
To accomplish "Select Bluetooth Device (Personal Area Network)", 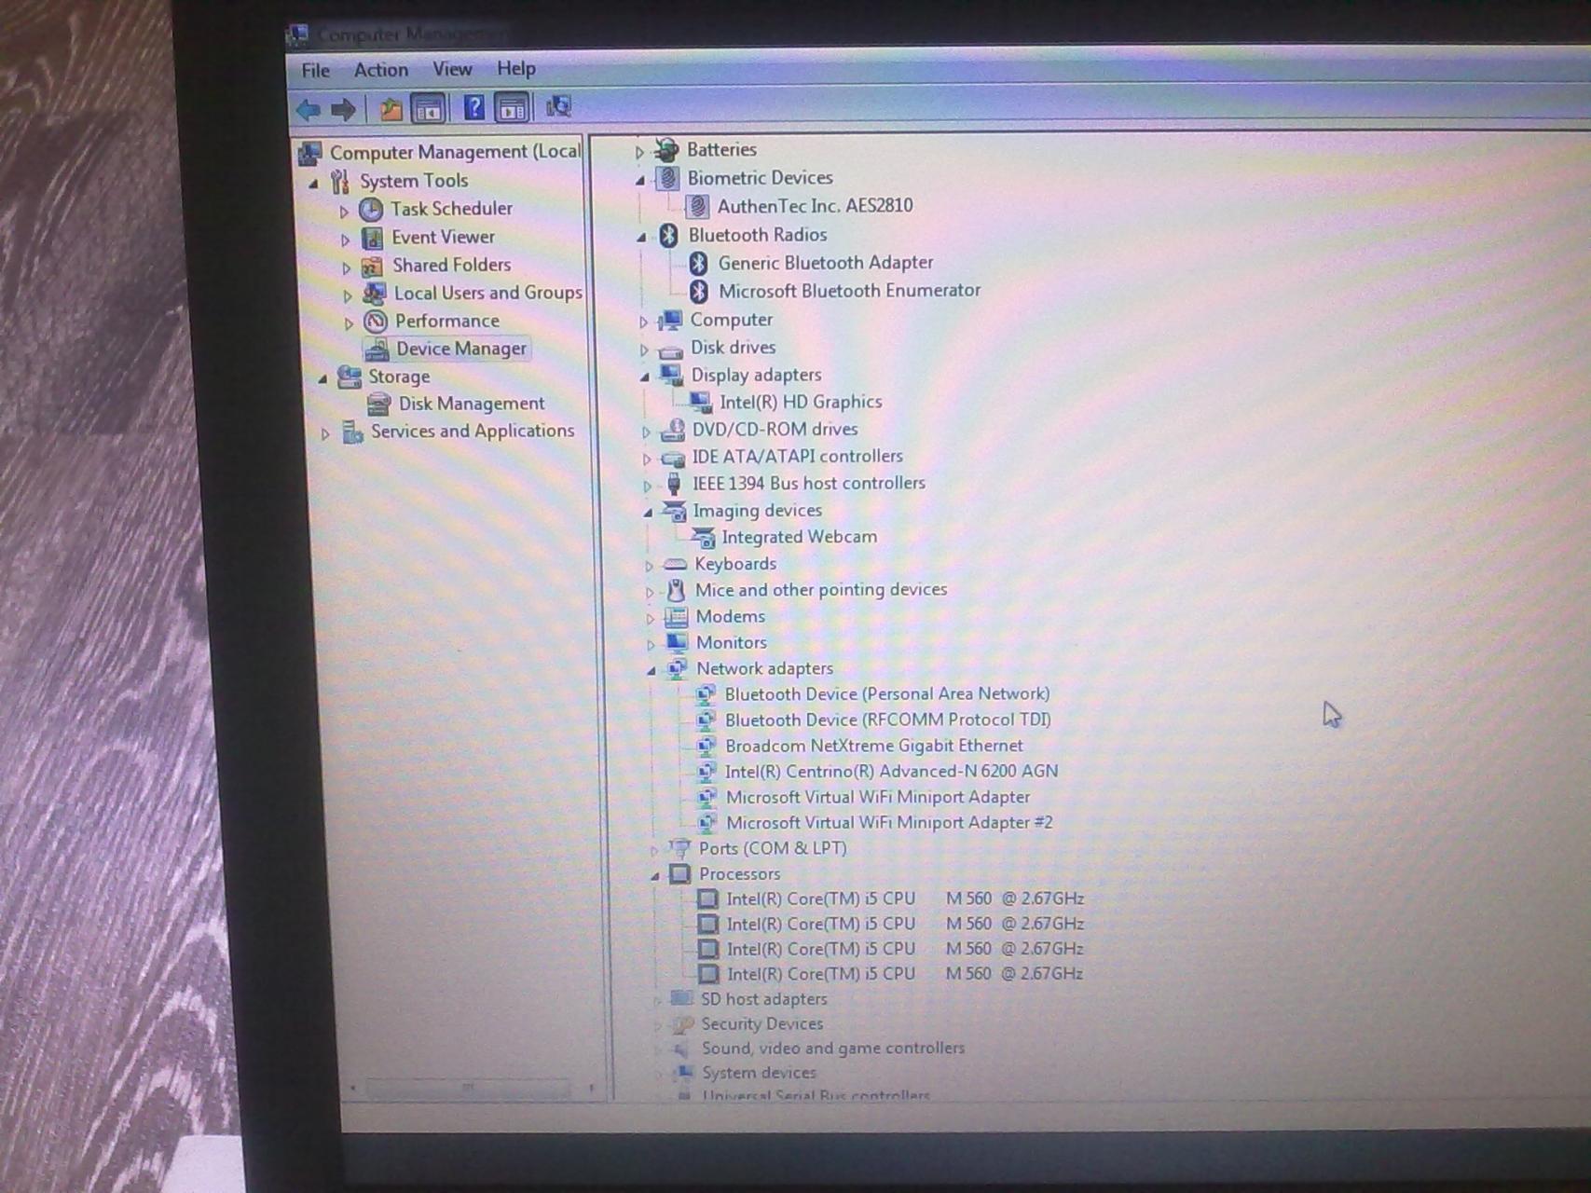I will pyautogui.click(x=887, y=693).
